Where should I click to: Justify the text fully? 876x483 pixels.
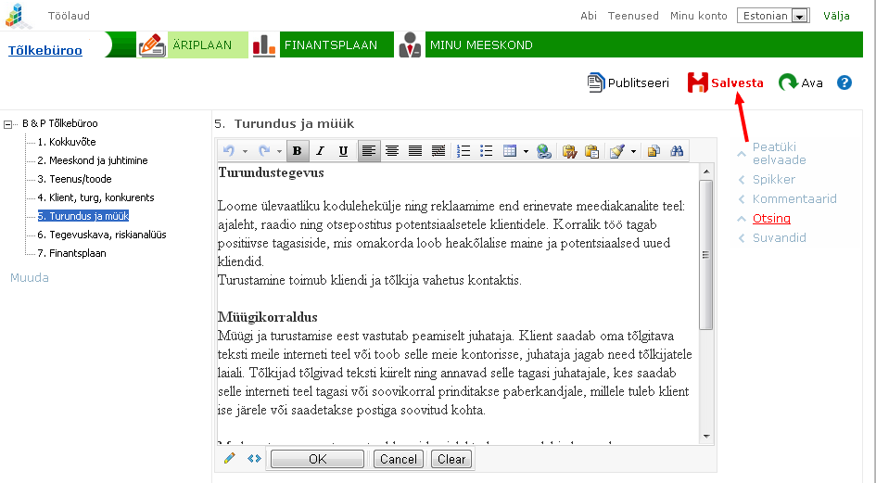[415, 151]
